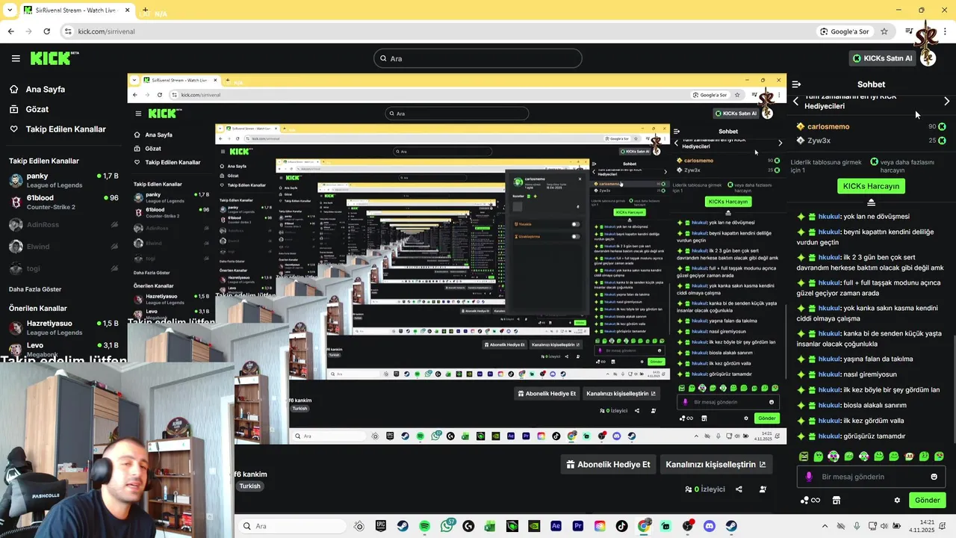This screenshot has width=956, height=538.
Task: Show next leaderboard slide arrow
Action: coord(946,101)
